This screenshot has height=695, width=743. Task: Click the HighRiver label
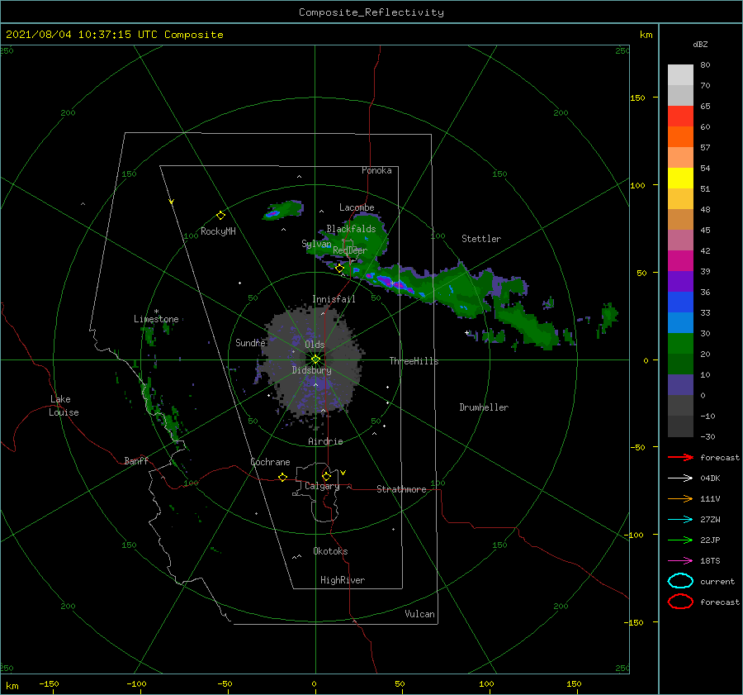coord(343,580)
